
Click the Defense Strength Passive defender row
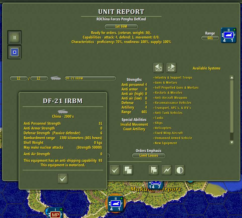(63, 133)
